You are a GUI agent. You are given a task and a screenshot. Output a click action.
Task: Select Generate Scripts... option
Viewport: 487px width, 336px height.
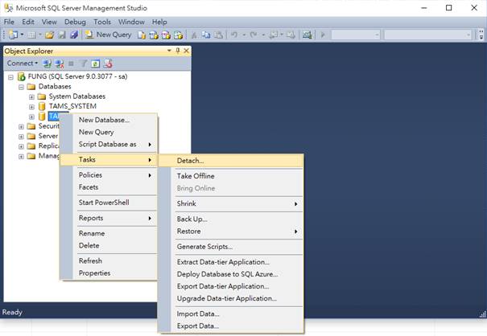(x=231, y=246)
